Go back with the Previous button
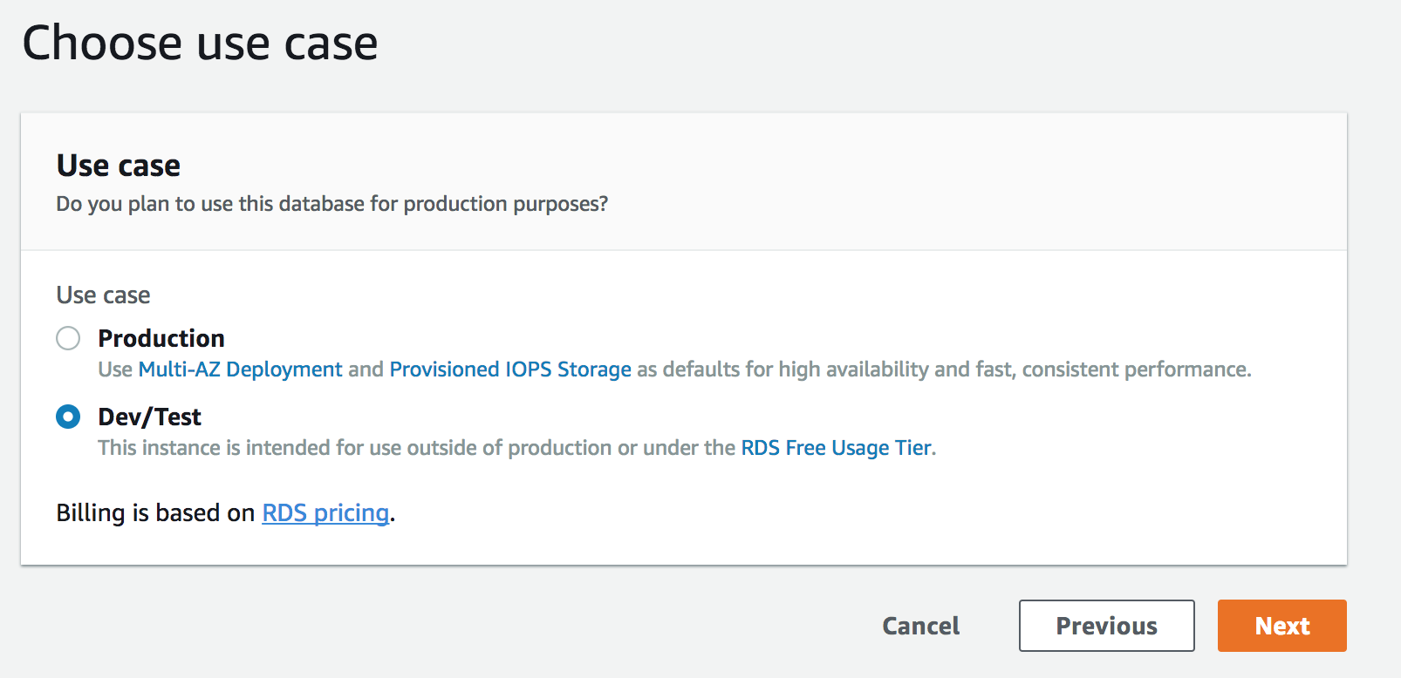This screenshot has width=1401, height=678. [x=1107, y=626]
